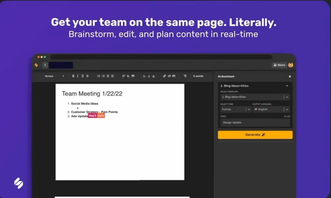Insert a code block
The width and height of the screenshot is (331, 198).
click(169, 76)
